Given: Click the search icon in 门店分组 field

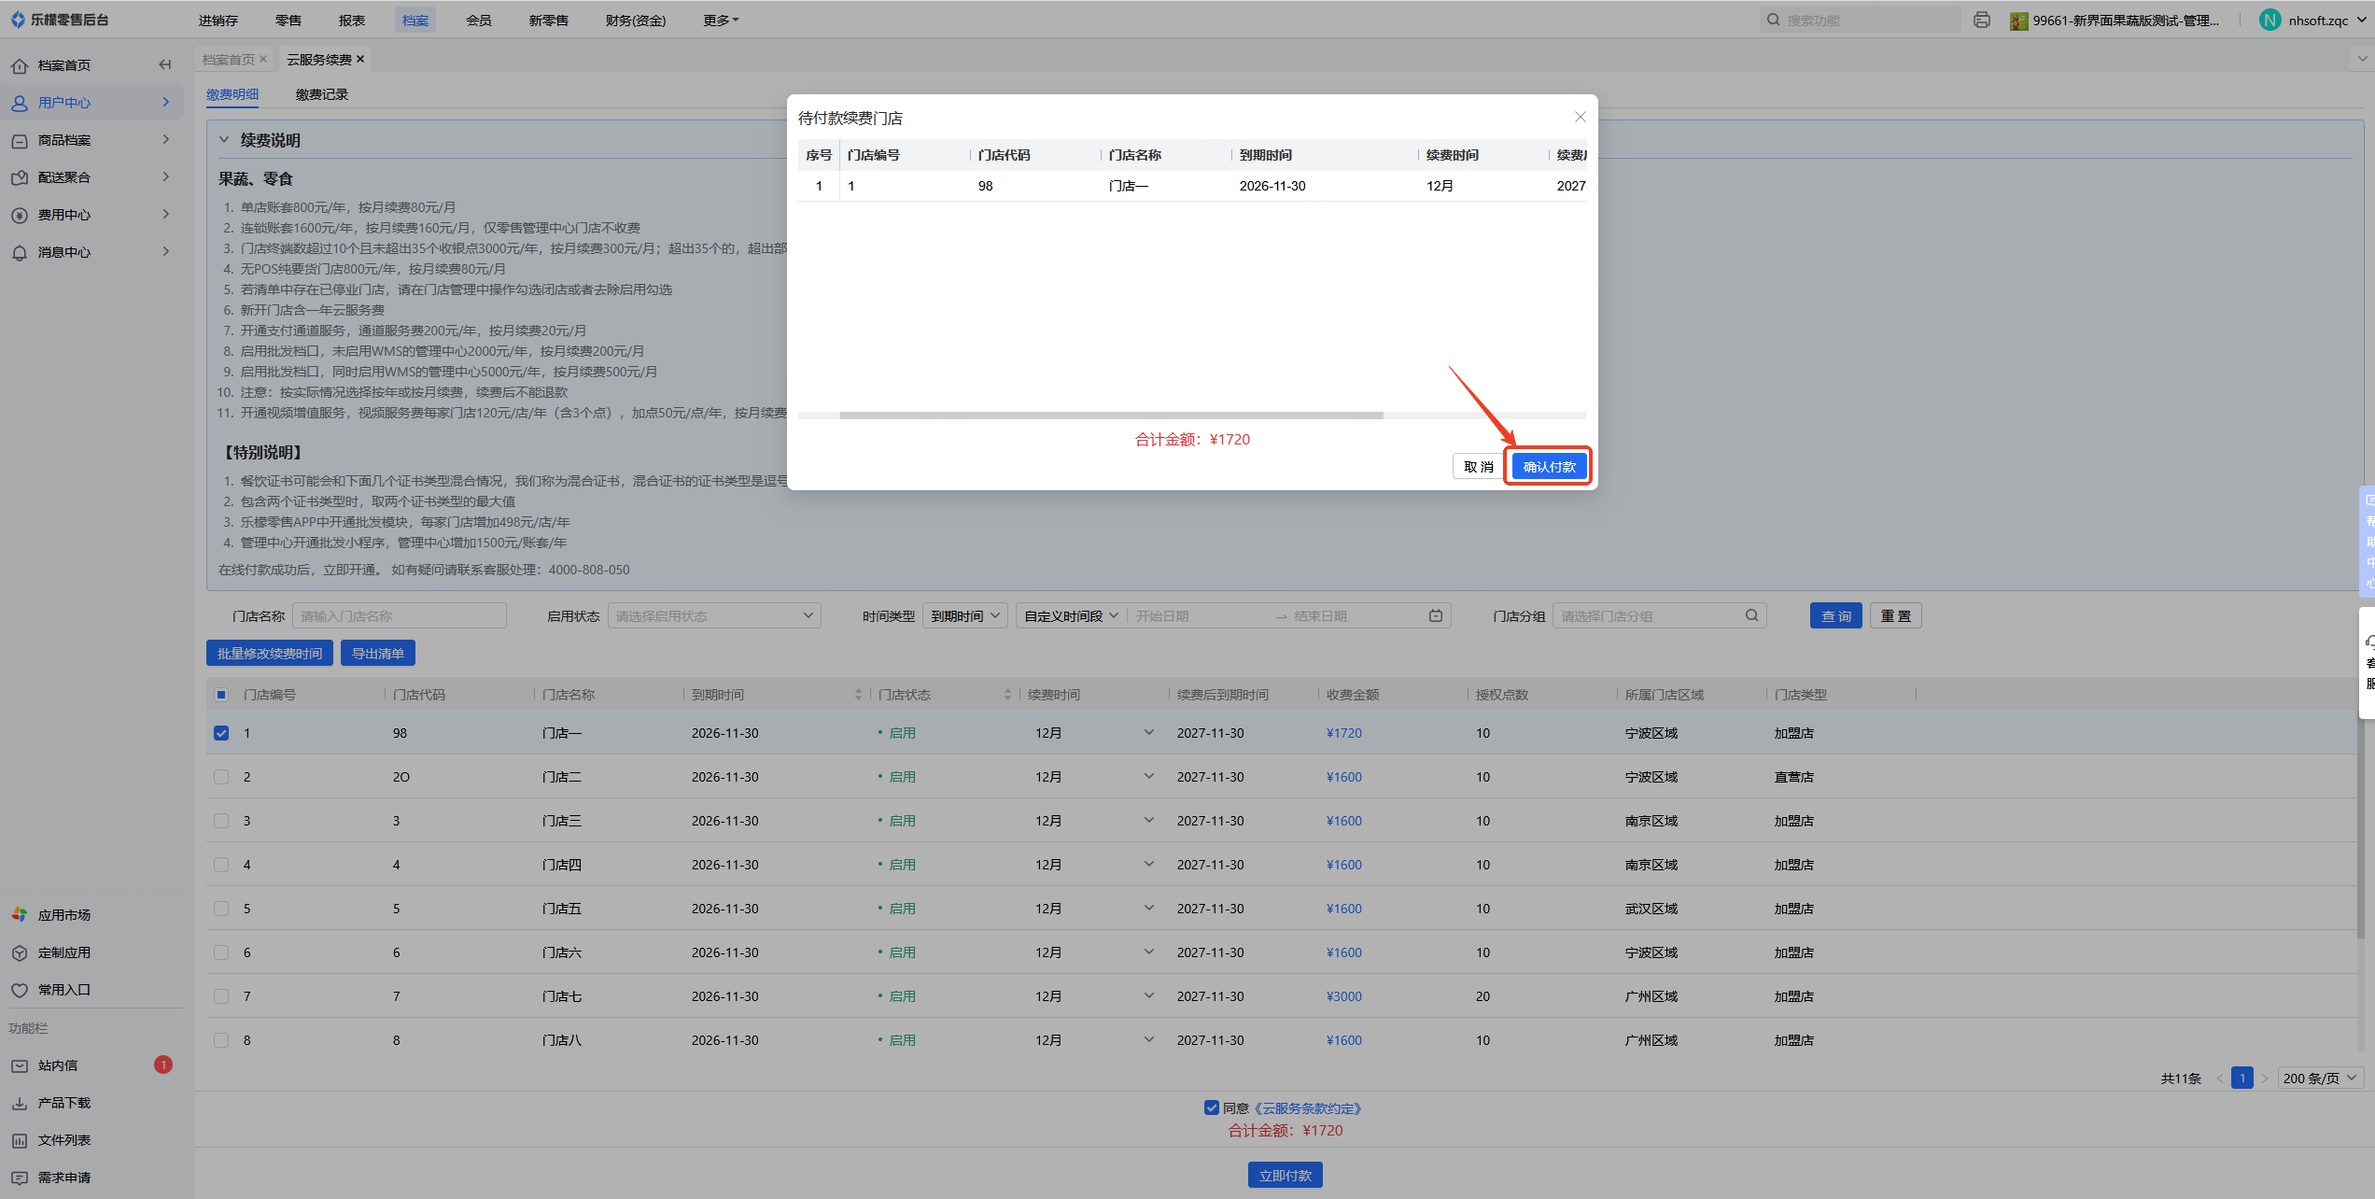Looking at the screenshot, I should coord(1751,615).
